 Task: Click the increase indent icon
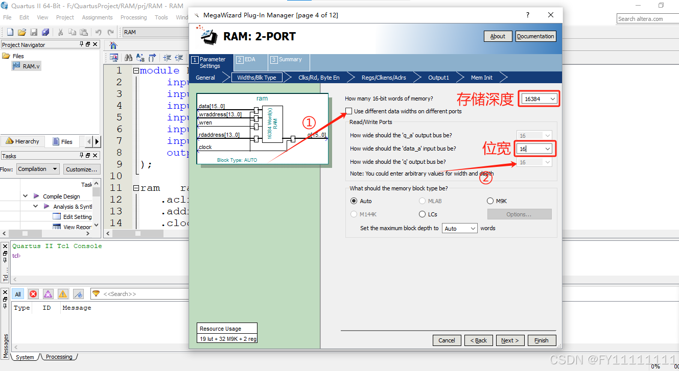tap(167, 58)
